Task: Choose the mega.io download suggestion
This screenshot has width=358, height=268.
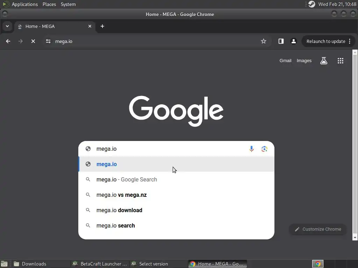Action: click(176, 210)
